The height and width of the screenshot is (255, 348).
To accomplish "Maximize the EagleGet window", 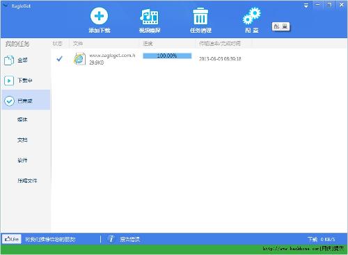I will pos(329,5).
